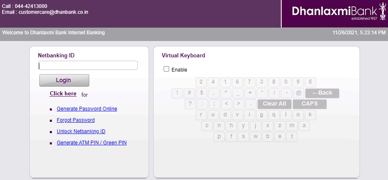388x180 pixels.
Task: Focus the Netbanking ID input field
Action: point(88,65)
